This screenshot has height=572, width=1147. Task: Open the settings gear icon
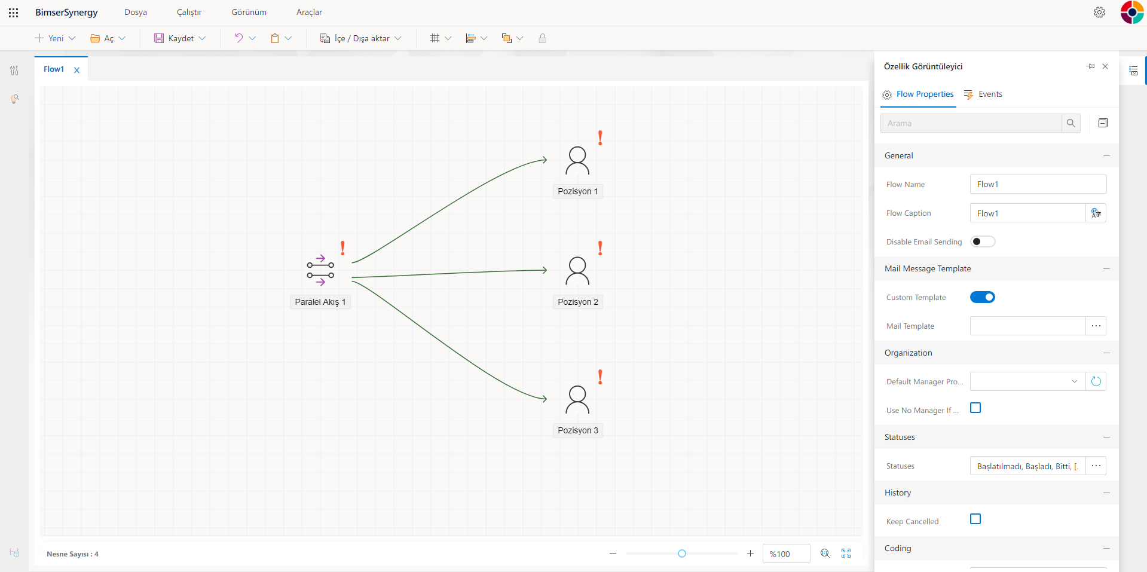(1099, 13)
